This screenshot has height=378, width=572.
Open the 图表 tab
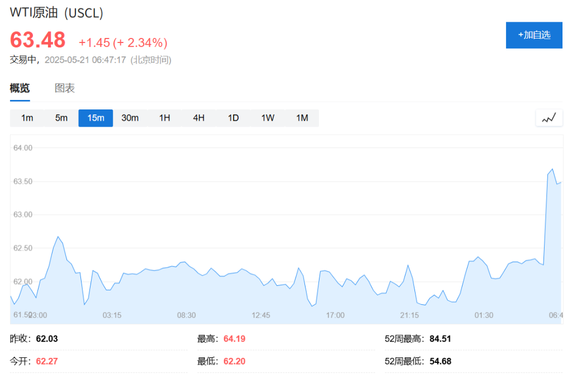pos(65,88)
